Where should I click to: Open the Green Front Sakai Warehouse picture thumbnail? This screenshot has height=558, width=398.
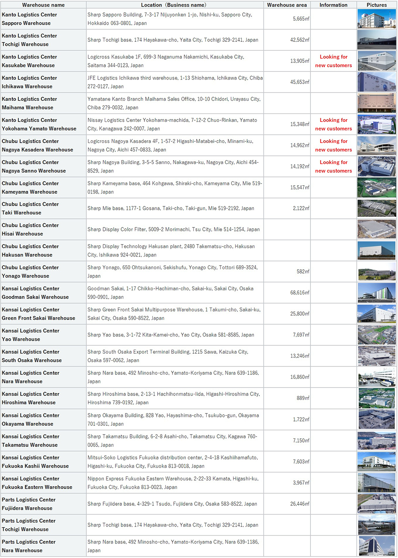click(377, 314)
